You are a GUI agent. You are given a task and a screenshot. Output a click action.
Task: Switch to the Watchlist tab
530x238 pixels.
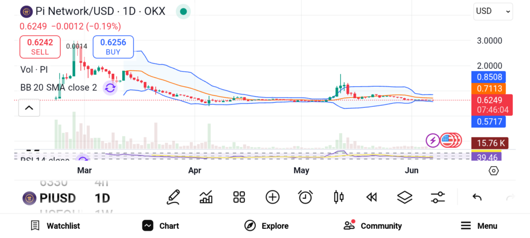coord(55,226)
